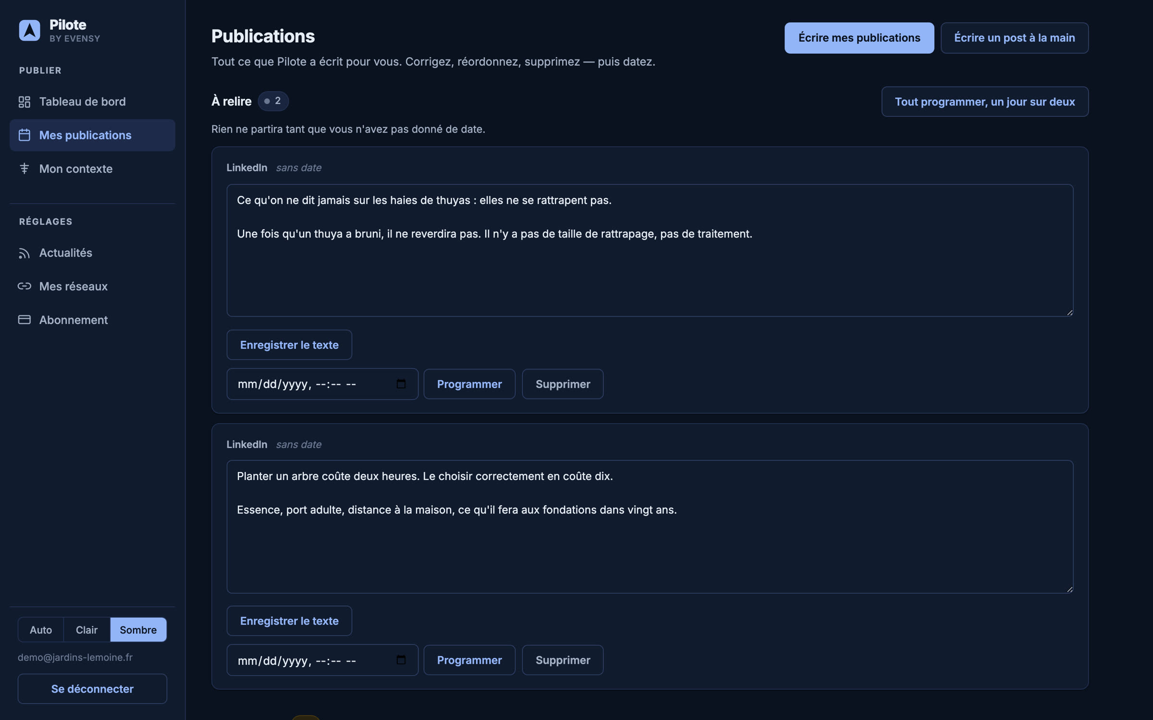Click 'sans date' label on thuyas post
The height and width of the screenshot is (720, 1153).
click(x=298, y=168)
